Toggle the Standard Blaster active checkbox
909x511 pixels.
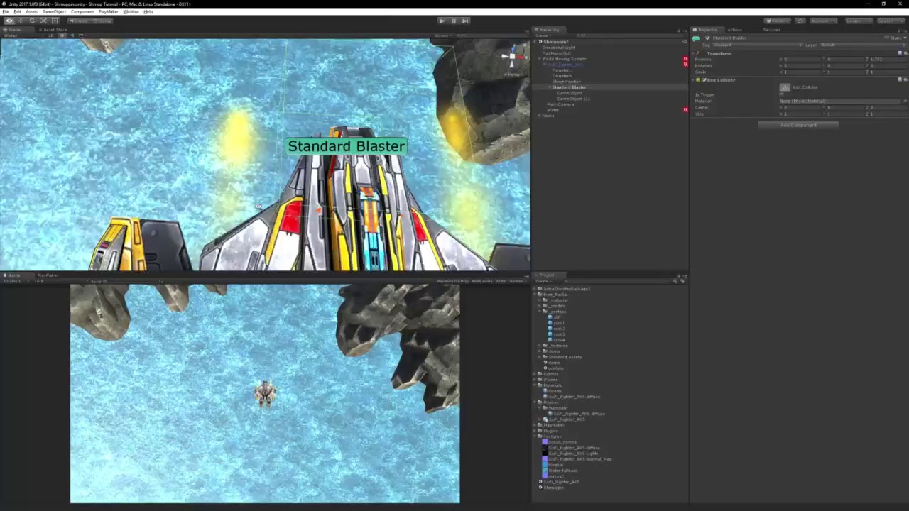coord(707,38)
